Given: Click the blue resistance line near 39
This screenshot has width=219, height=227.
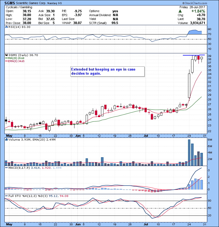Looking at the screenshot, I should point(194,55).
